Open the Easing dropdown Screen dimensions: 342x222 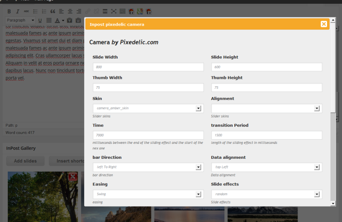[148, 194]
